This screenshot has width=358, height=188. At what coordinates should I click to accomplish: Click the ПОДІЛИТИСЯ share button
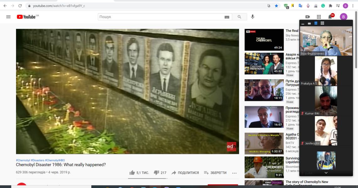coord(185,173)
